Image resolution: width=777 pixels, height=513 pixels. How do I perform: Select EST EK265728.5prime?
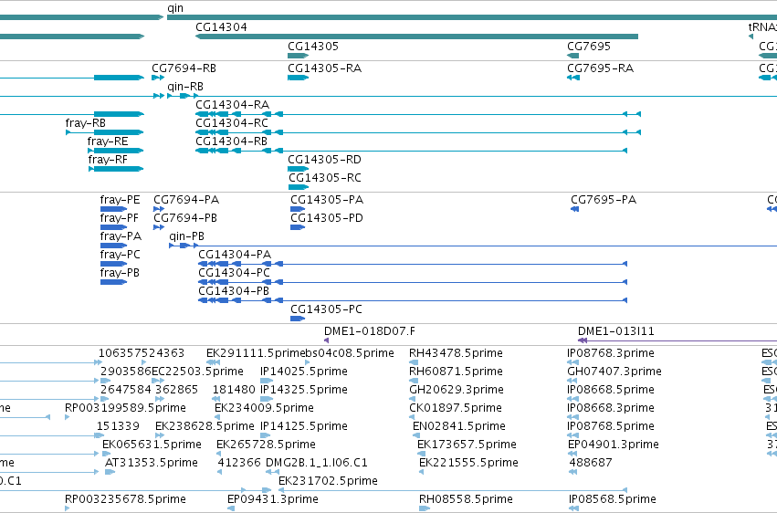[266, 445]
